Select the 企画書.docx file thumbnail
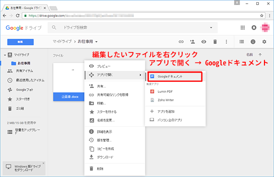 (68, 82)
